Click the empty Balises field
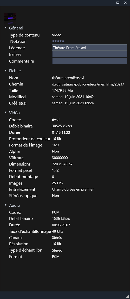The height and width of the screenshot is (299, 130). tap(89, 54)
